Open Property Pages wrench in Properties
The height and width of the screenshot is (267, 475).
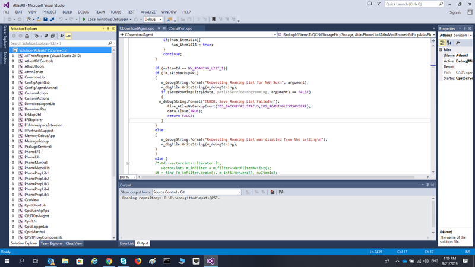pos(458,43)
